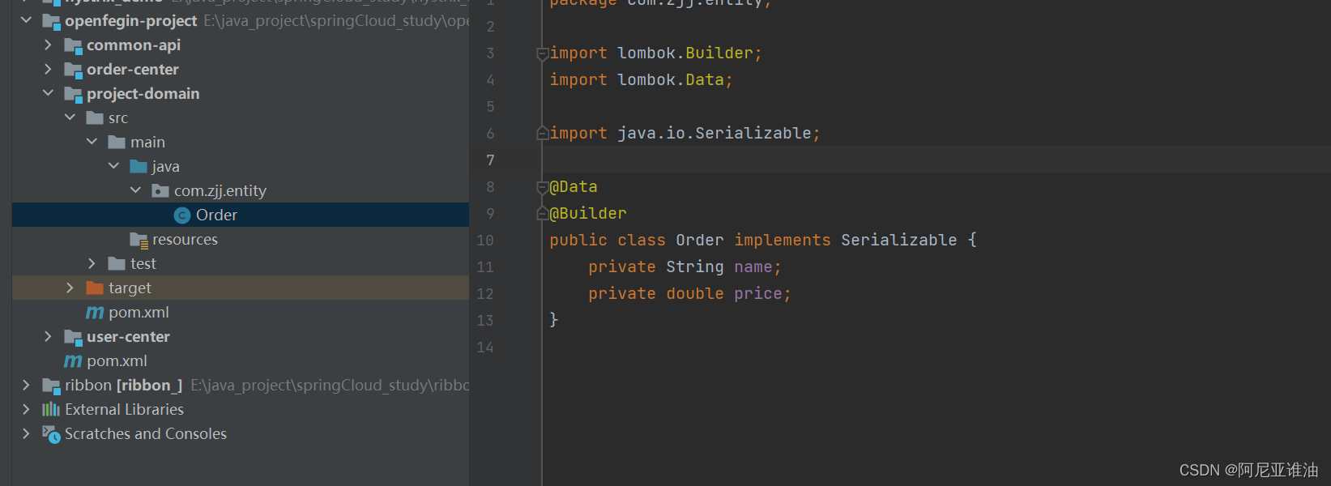This screenshot has width=1331, height=486.
Task: Collapse the project-domain module
Action: [48, 93]
